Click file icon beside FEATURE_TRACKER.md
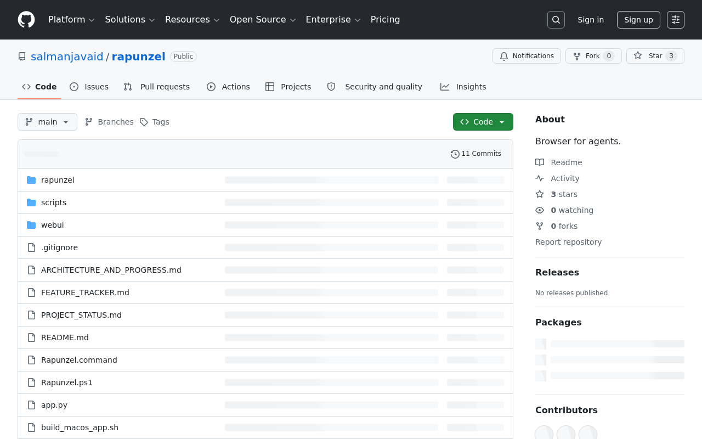702x439 pixels. point(31,292)
